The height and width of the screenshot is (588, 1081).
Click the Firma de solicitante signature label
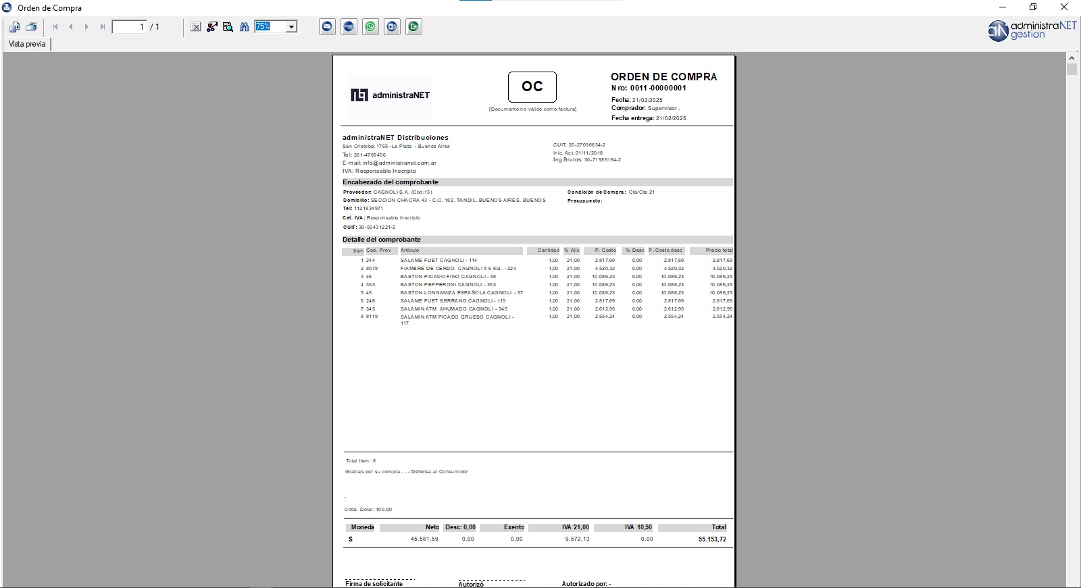tap(374, 584)
